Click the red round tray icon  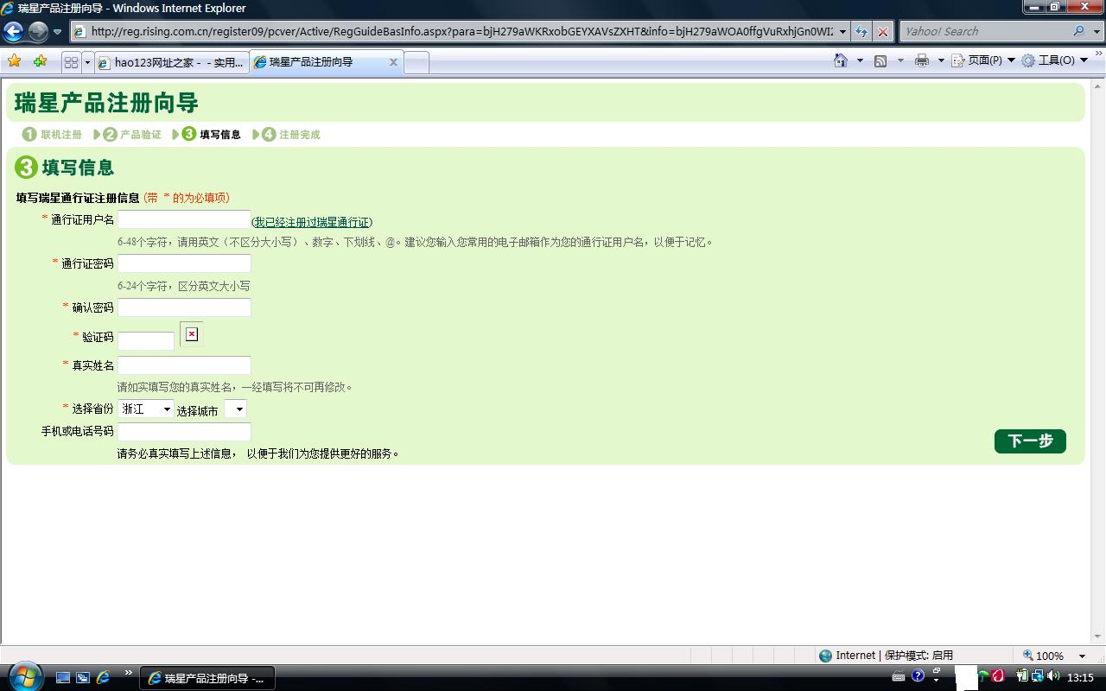click(x=998, y=676)
